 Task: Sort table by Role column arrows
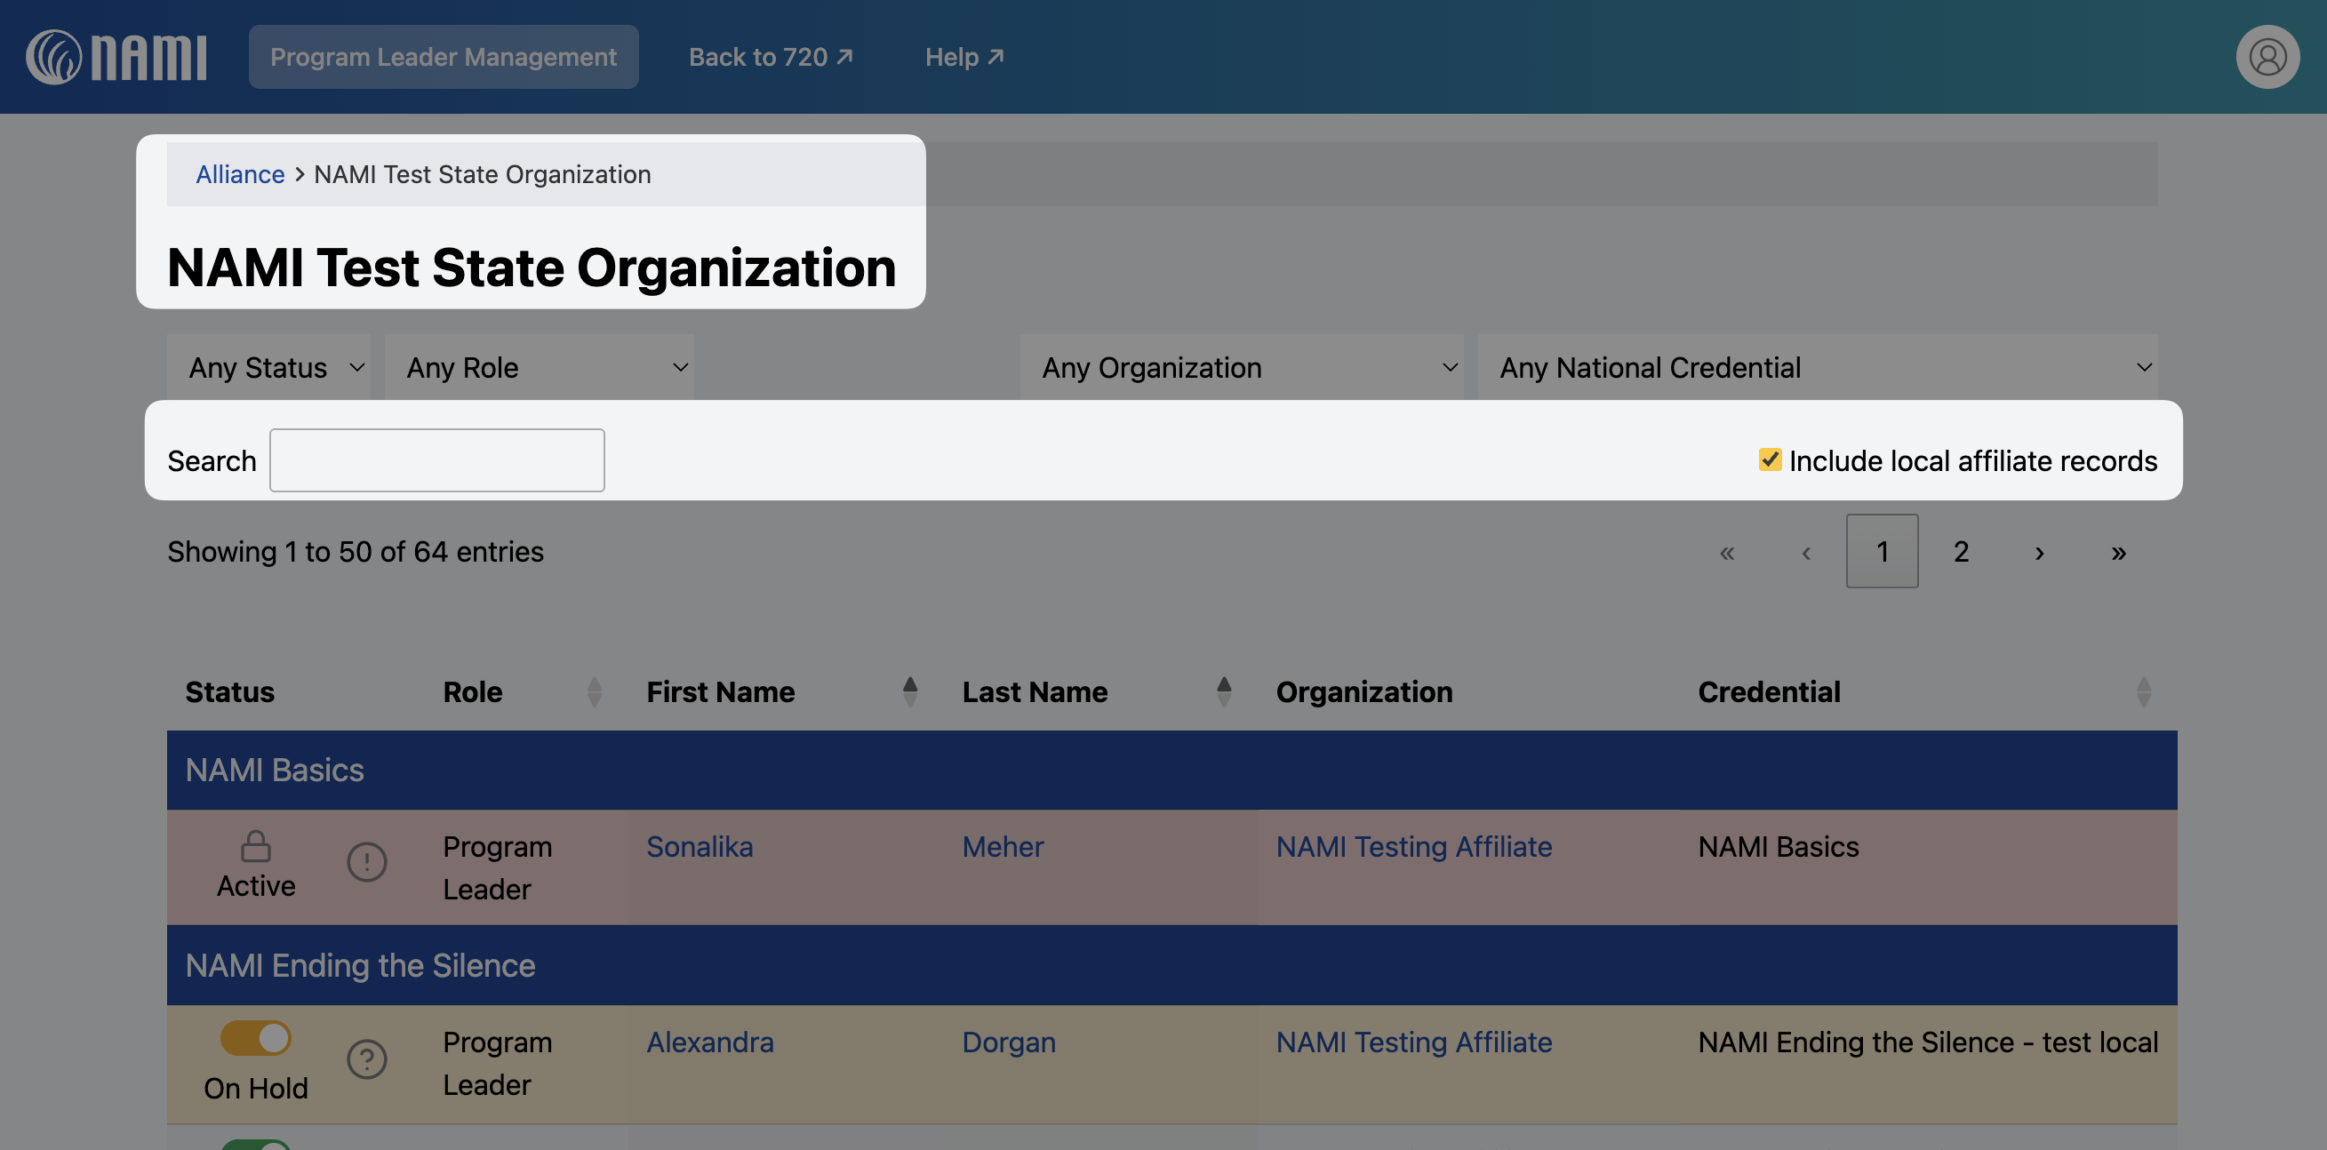click(594, 692)
